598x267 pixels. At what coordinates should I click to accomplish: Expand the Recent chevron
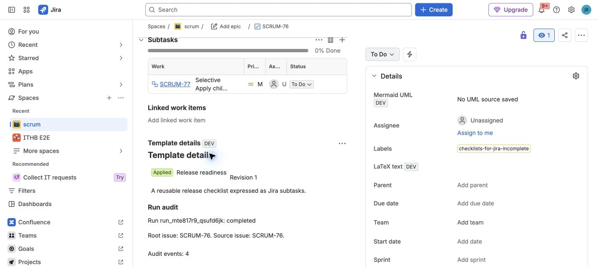point(121,45)
